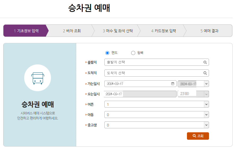This screenshot has width=235, height=149.
Task: Click the search magnifier in 출발지 field
Action: pyautogui.click(x=205, y=62)
